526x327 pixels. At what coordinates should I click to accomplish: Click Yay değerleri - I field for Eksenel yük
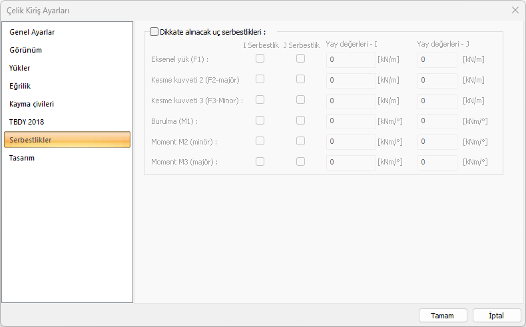point(351,59)
